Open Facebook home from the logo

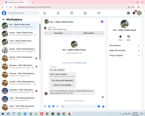click(4, 13)
